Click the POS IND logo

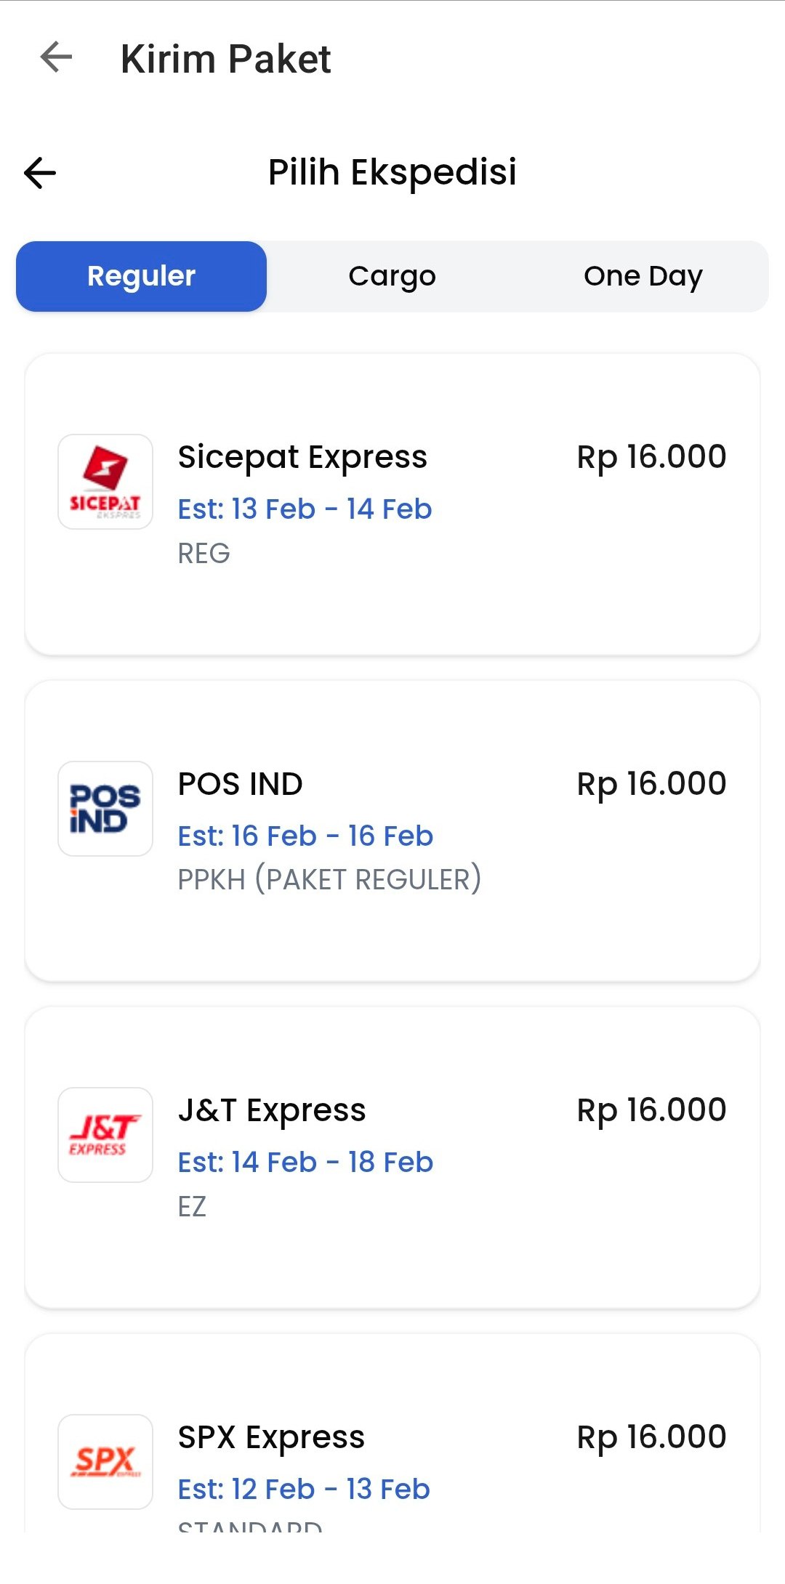pyautogui.click(x=105, y=809)
